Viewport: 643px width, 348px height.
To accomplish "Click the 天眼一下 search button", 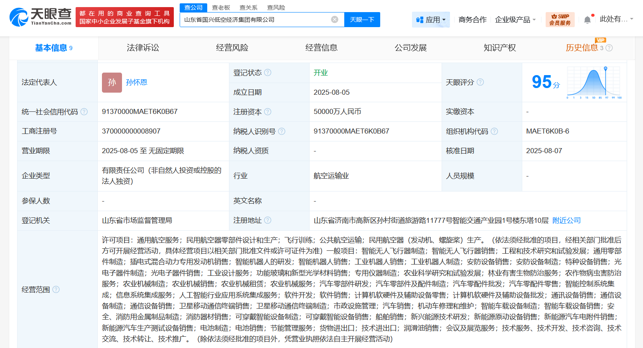I will pyautogui.click(x=362, y=20).
